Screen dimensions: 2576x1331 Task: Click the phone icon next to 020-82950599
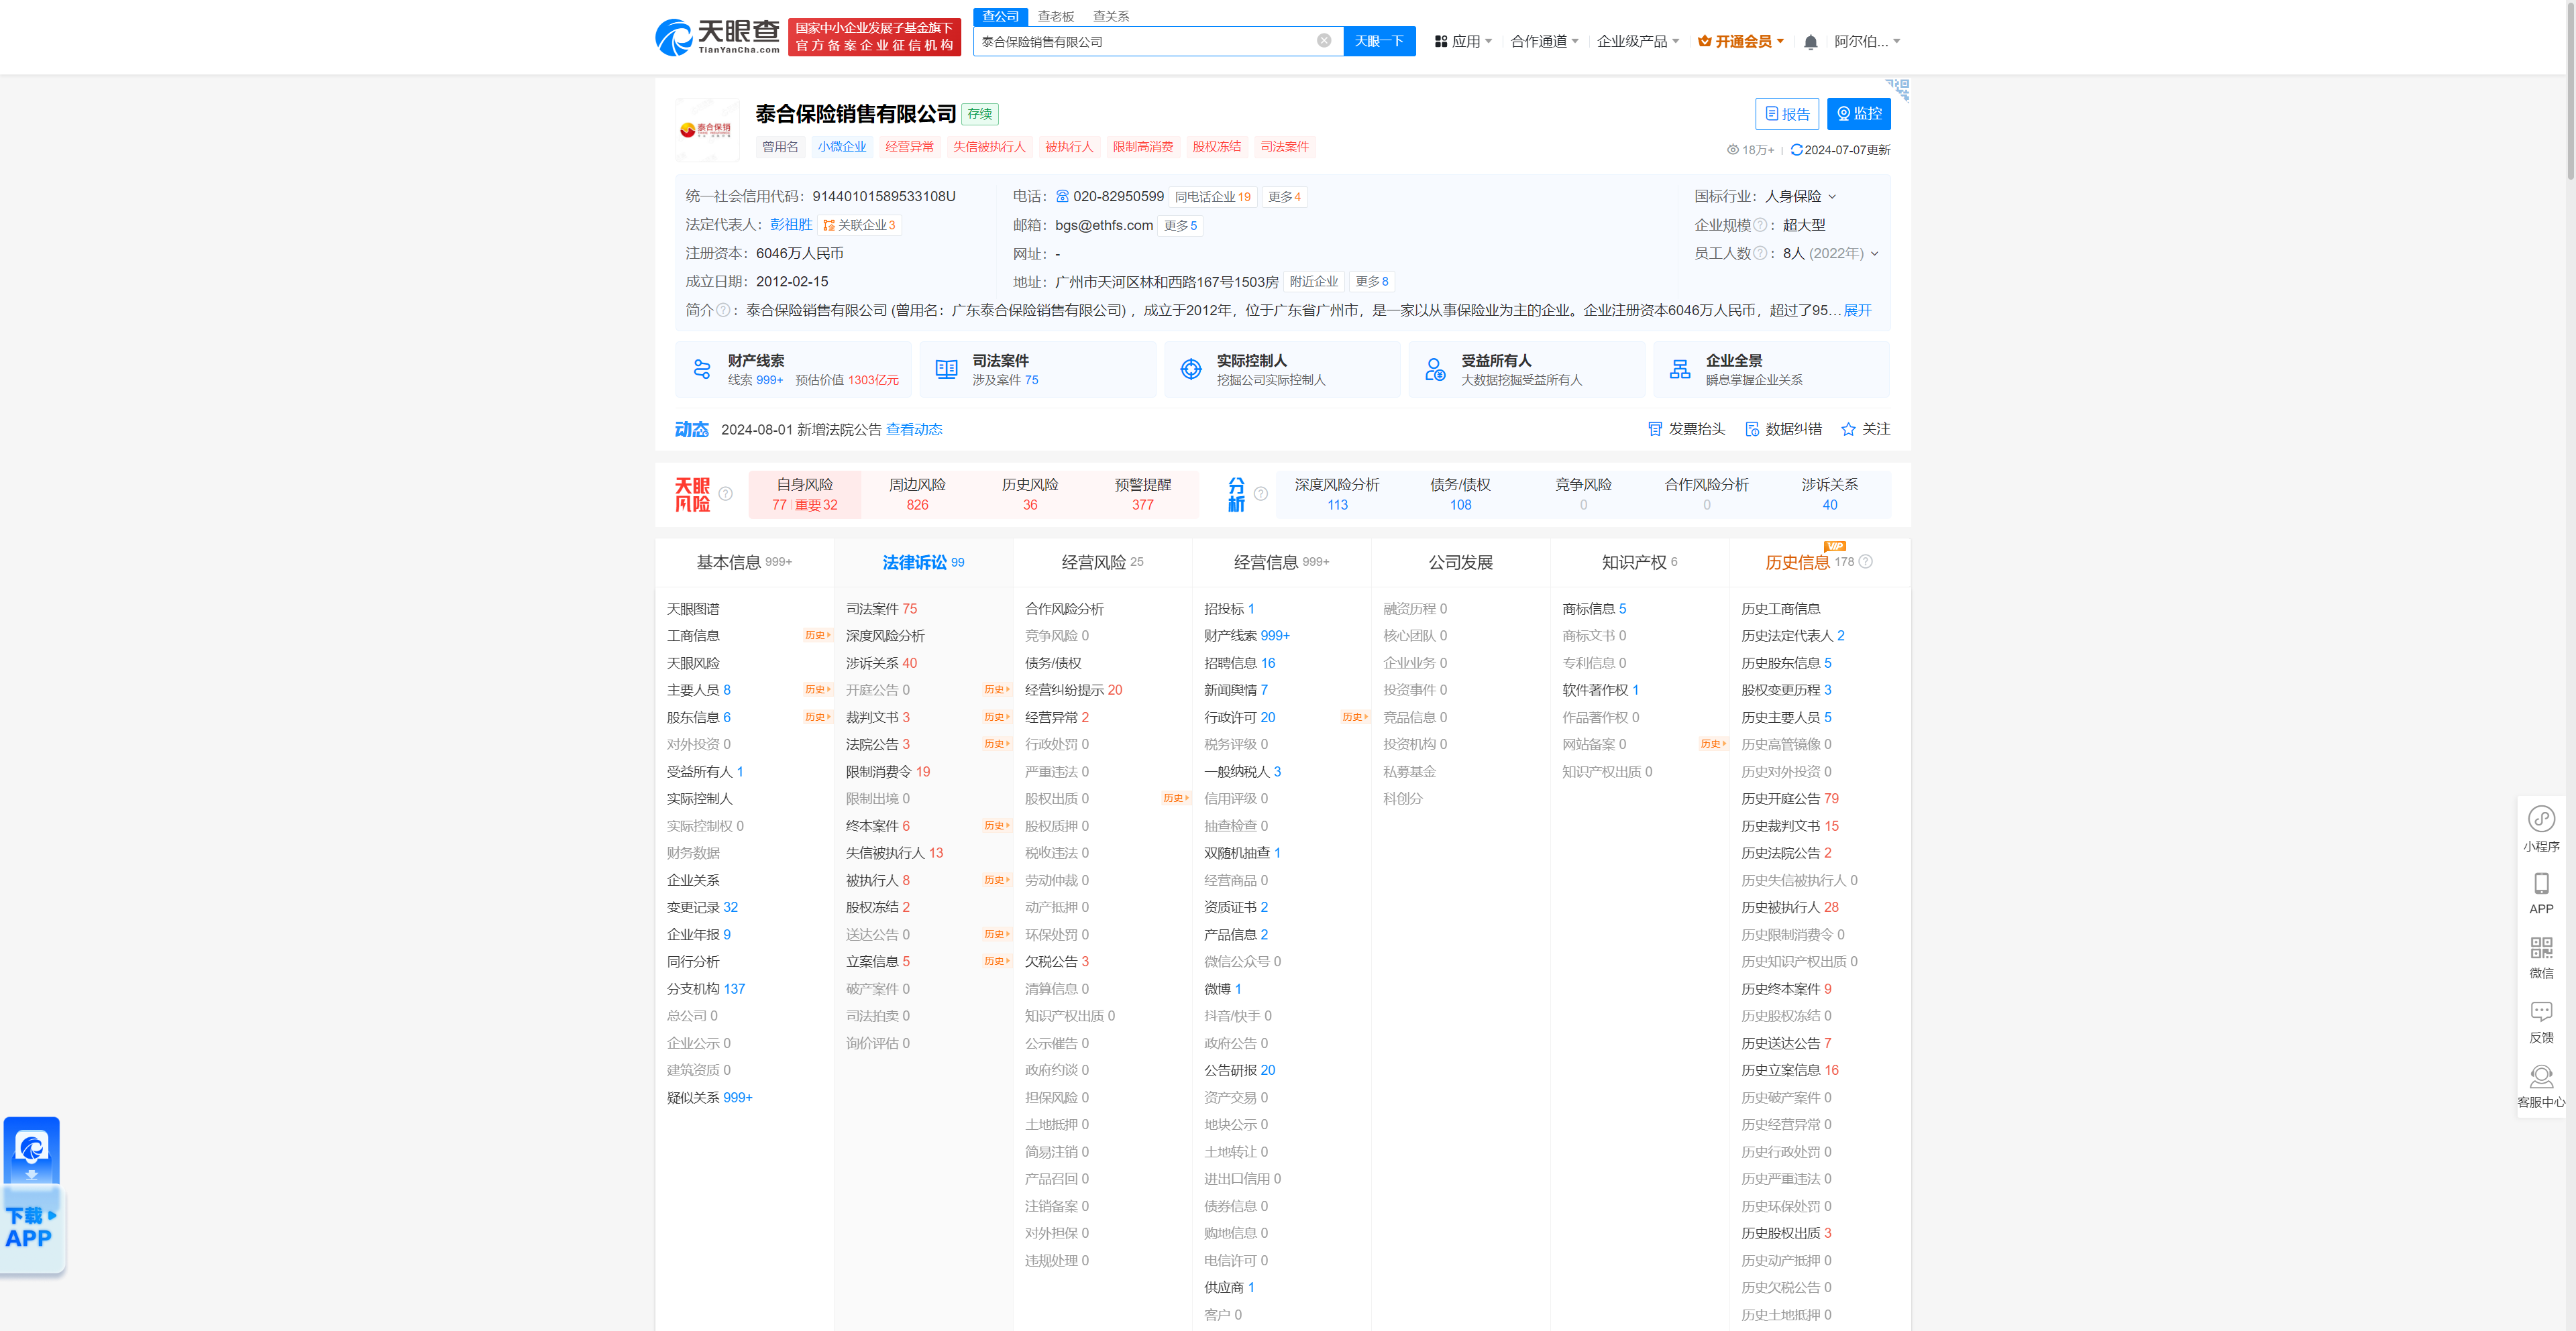point(1062,197)
